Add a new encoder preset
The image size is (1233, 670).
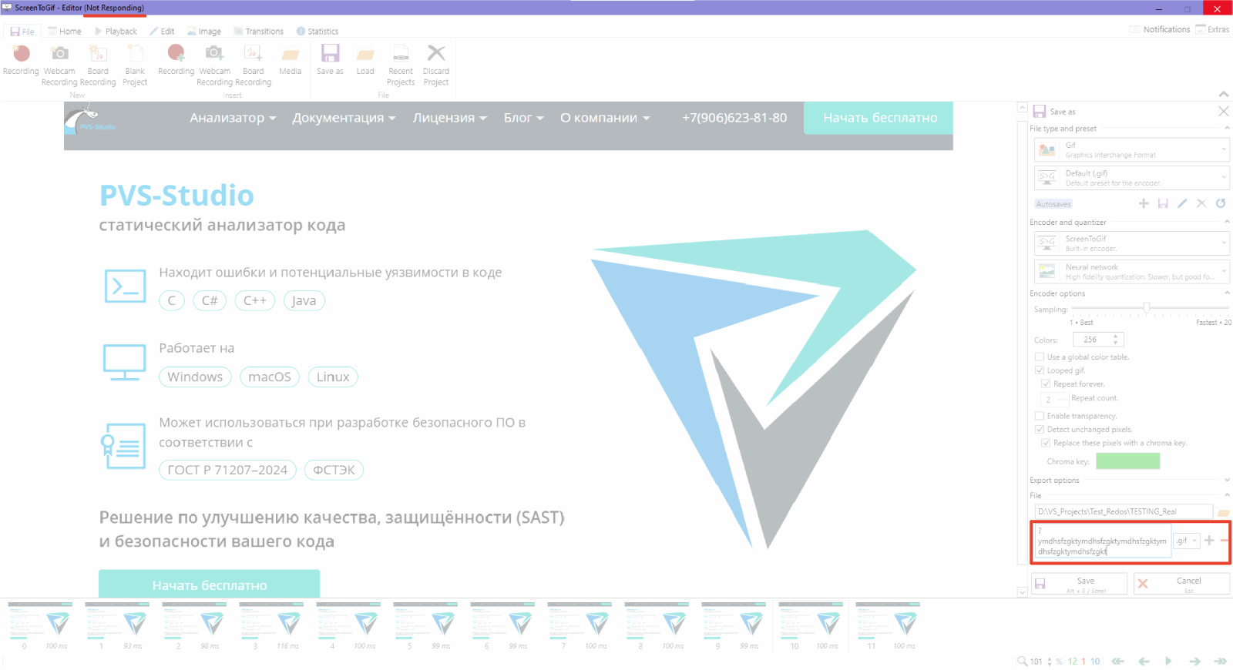(x=1144, y=203)
